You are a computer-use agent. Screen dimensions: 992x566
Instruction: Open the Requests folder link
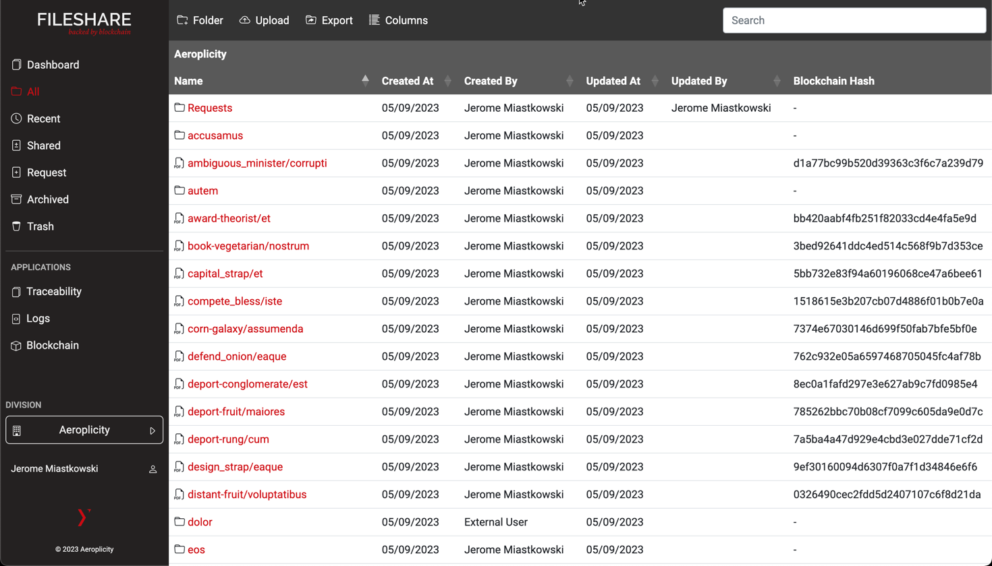pos(210,108)
